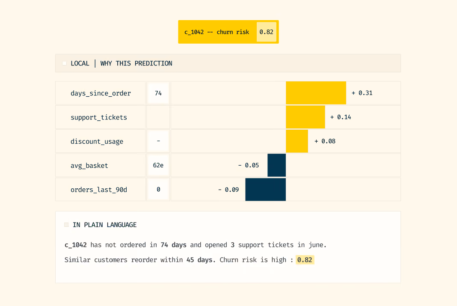Click the value 74 for days_since_order

(x=158, y=93)
